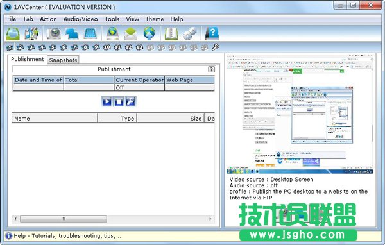This screenshot has height=245, width=385.
Task: Select the Publishment tab
Action: tap(27, 59)
